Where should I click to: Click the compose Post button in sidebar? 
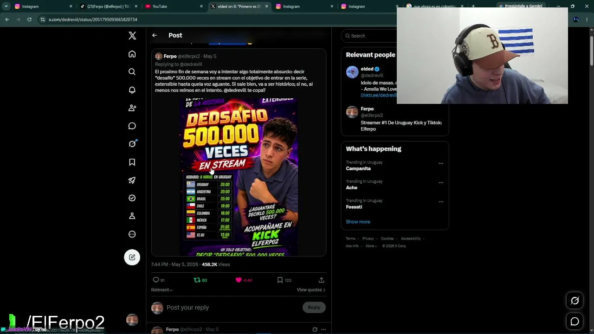point(132,257)
